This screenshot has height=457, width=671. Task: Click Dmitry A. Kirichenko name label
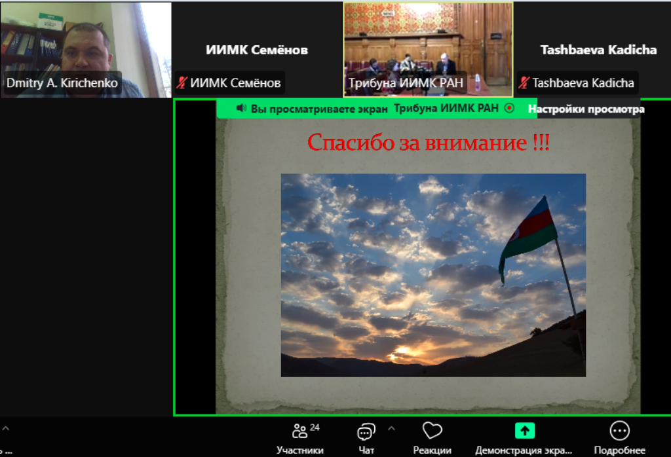click(62, 83)
